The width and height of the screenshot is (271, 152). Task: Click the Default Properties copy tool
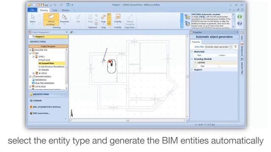(x=130, y=19)
